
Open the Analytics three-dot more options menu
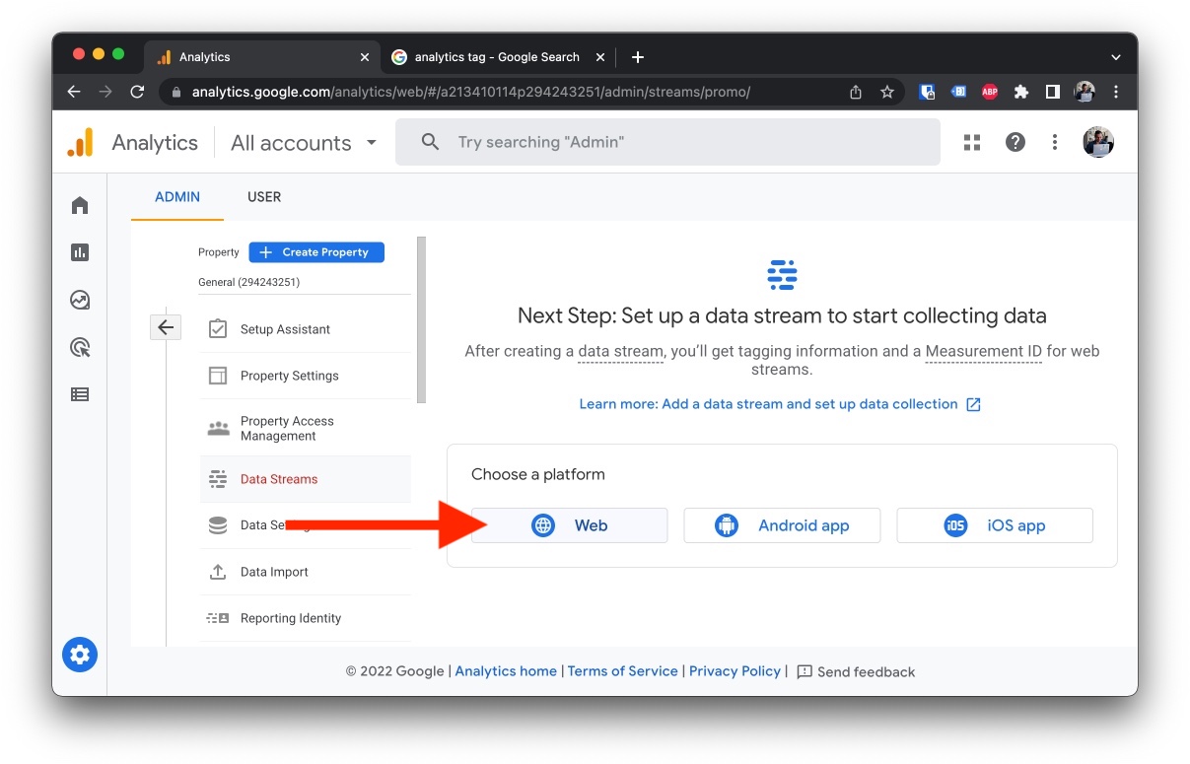(x=1055, y=142)
